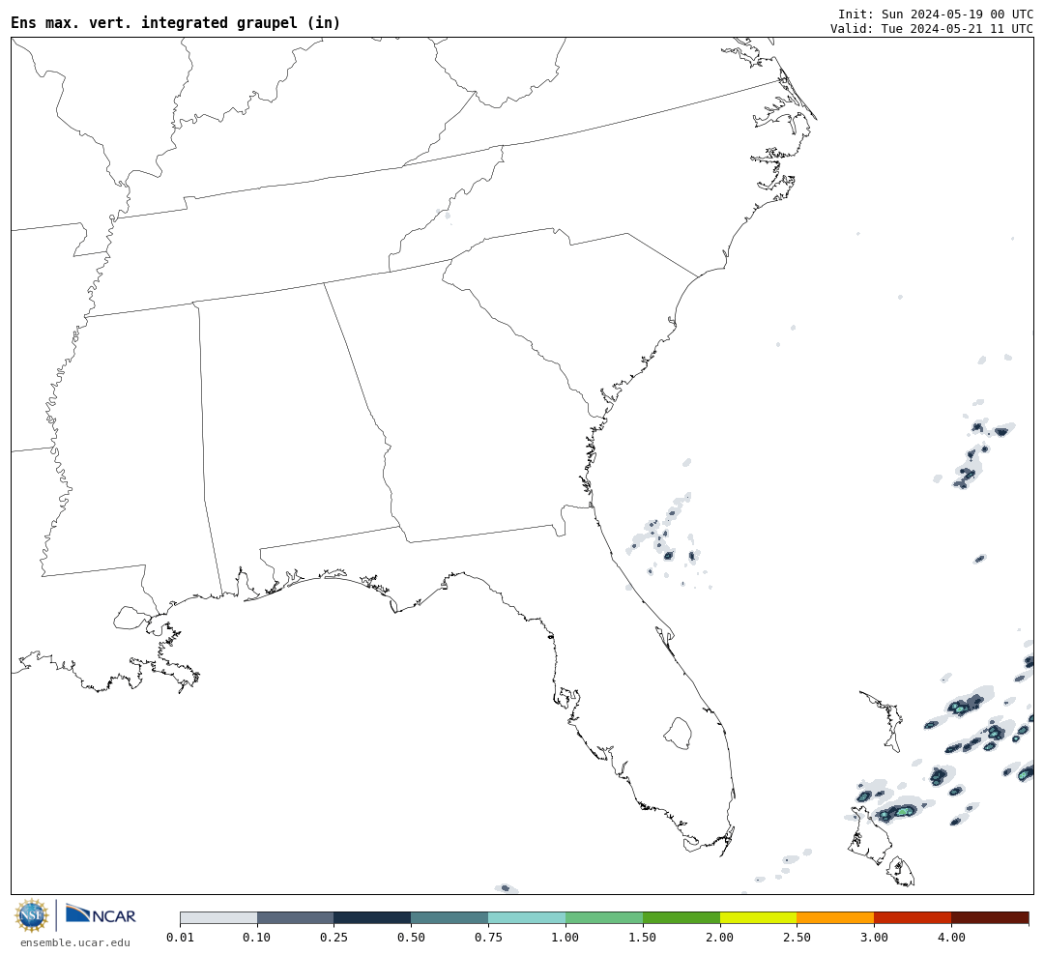Viewport: 1044px width, 955px height.
Task: Click the 1.50 colorbar label
Action: 643,938
